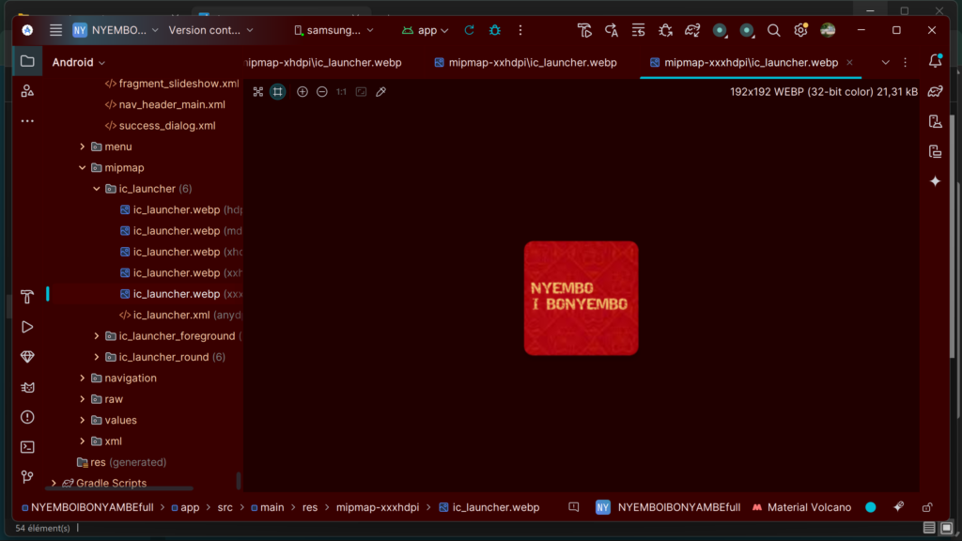Open the Android project view dropdown
Viewport: 962px width, 541px height.
tap(79, 63)
